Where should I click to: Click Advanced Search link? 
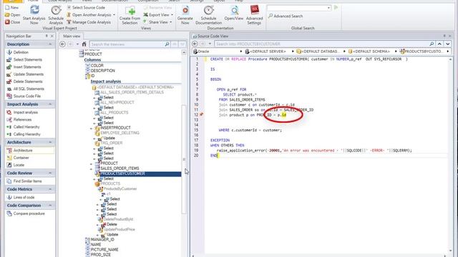pos(286,16)
